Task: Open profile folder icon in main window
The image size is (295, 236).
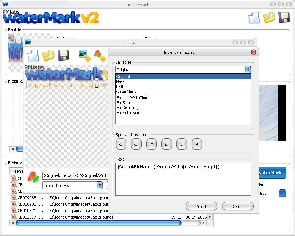Action: click(269, 17)
